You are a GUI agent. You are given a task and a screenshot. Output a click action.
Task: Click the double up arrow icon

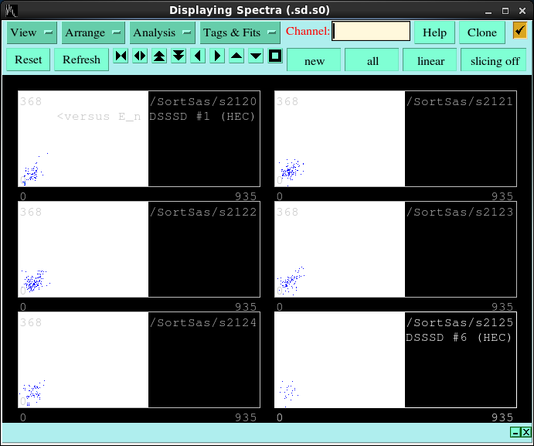(159, 56)
